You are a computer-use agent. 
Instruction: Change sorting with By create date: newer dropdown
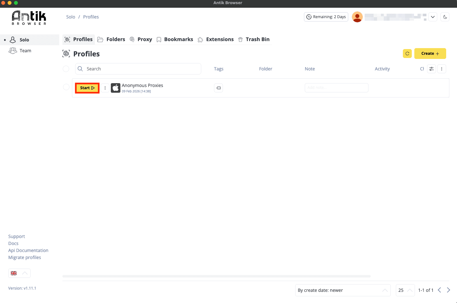(343, 290)
